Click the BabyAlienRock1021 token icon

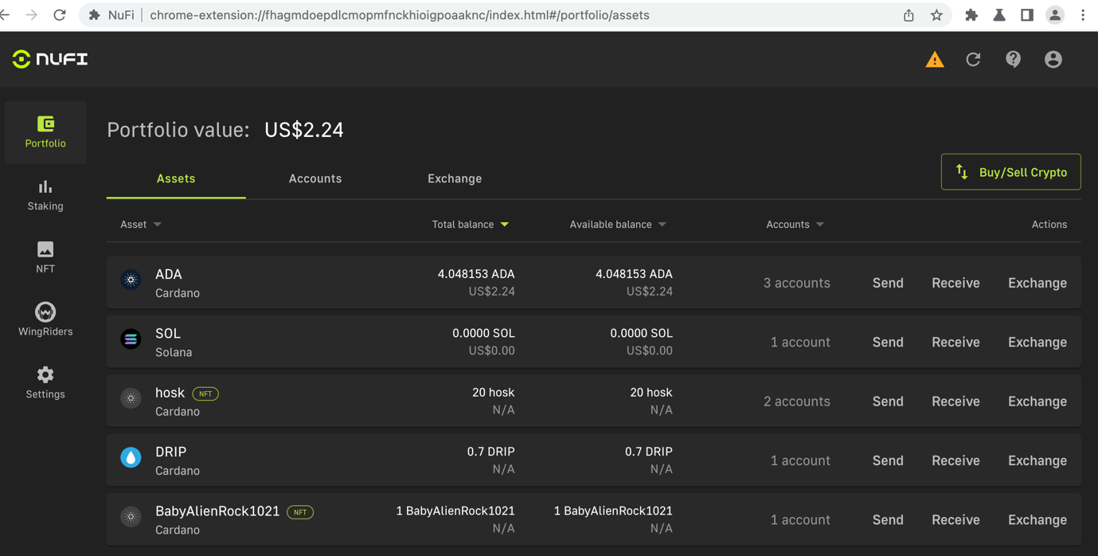coord(131,517)
